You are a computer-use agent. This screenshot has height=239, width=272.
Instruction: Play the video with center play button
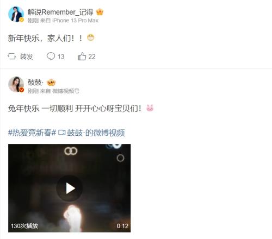coord(70,188)
